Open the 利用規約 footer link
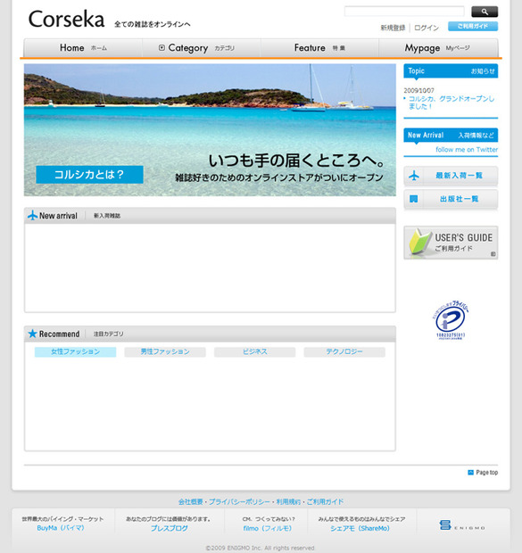The height and width of the screenshot is (553, 522). [x=288, y=501]
